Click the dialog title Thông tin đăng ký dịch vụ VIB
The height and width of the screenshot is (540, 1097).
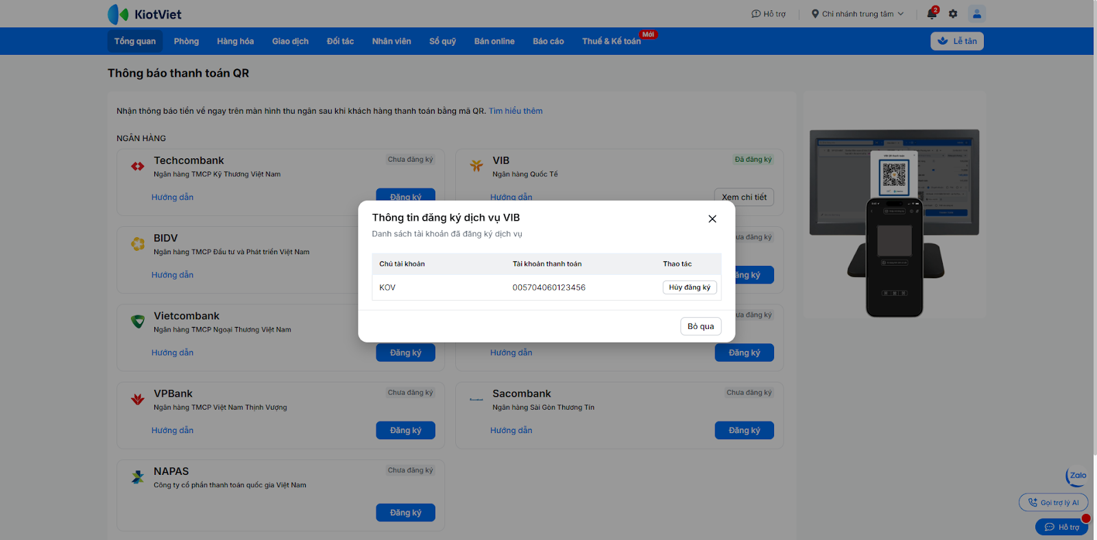click(x=446, y=218)
